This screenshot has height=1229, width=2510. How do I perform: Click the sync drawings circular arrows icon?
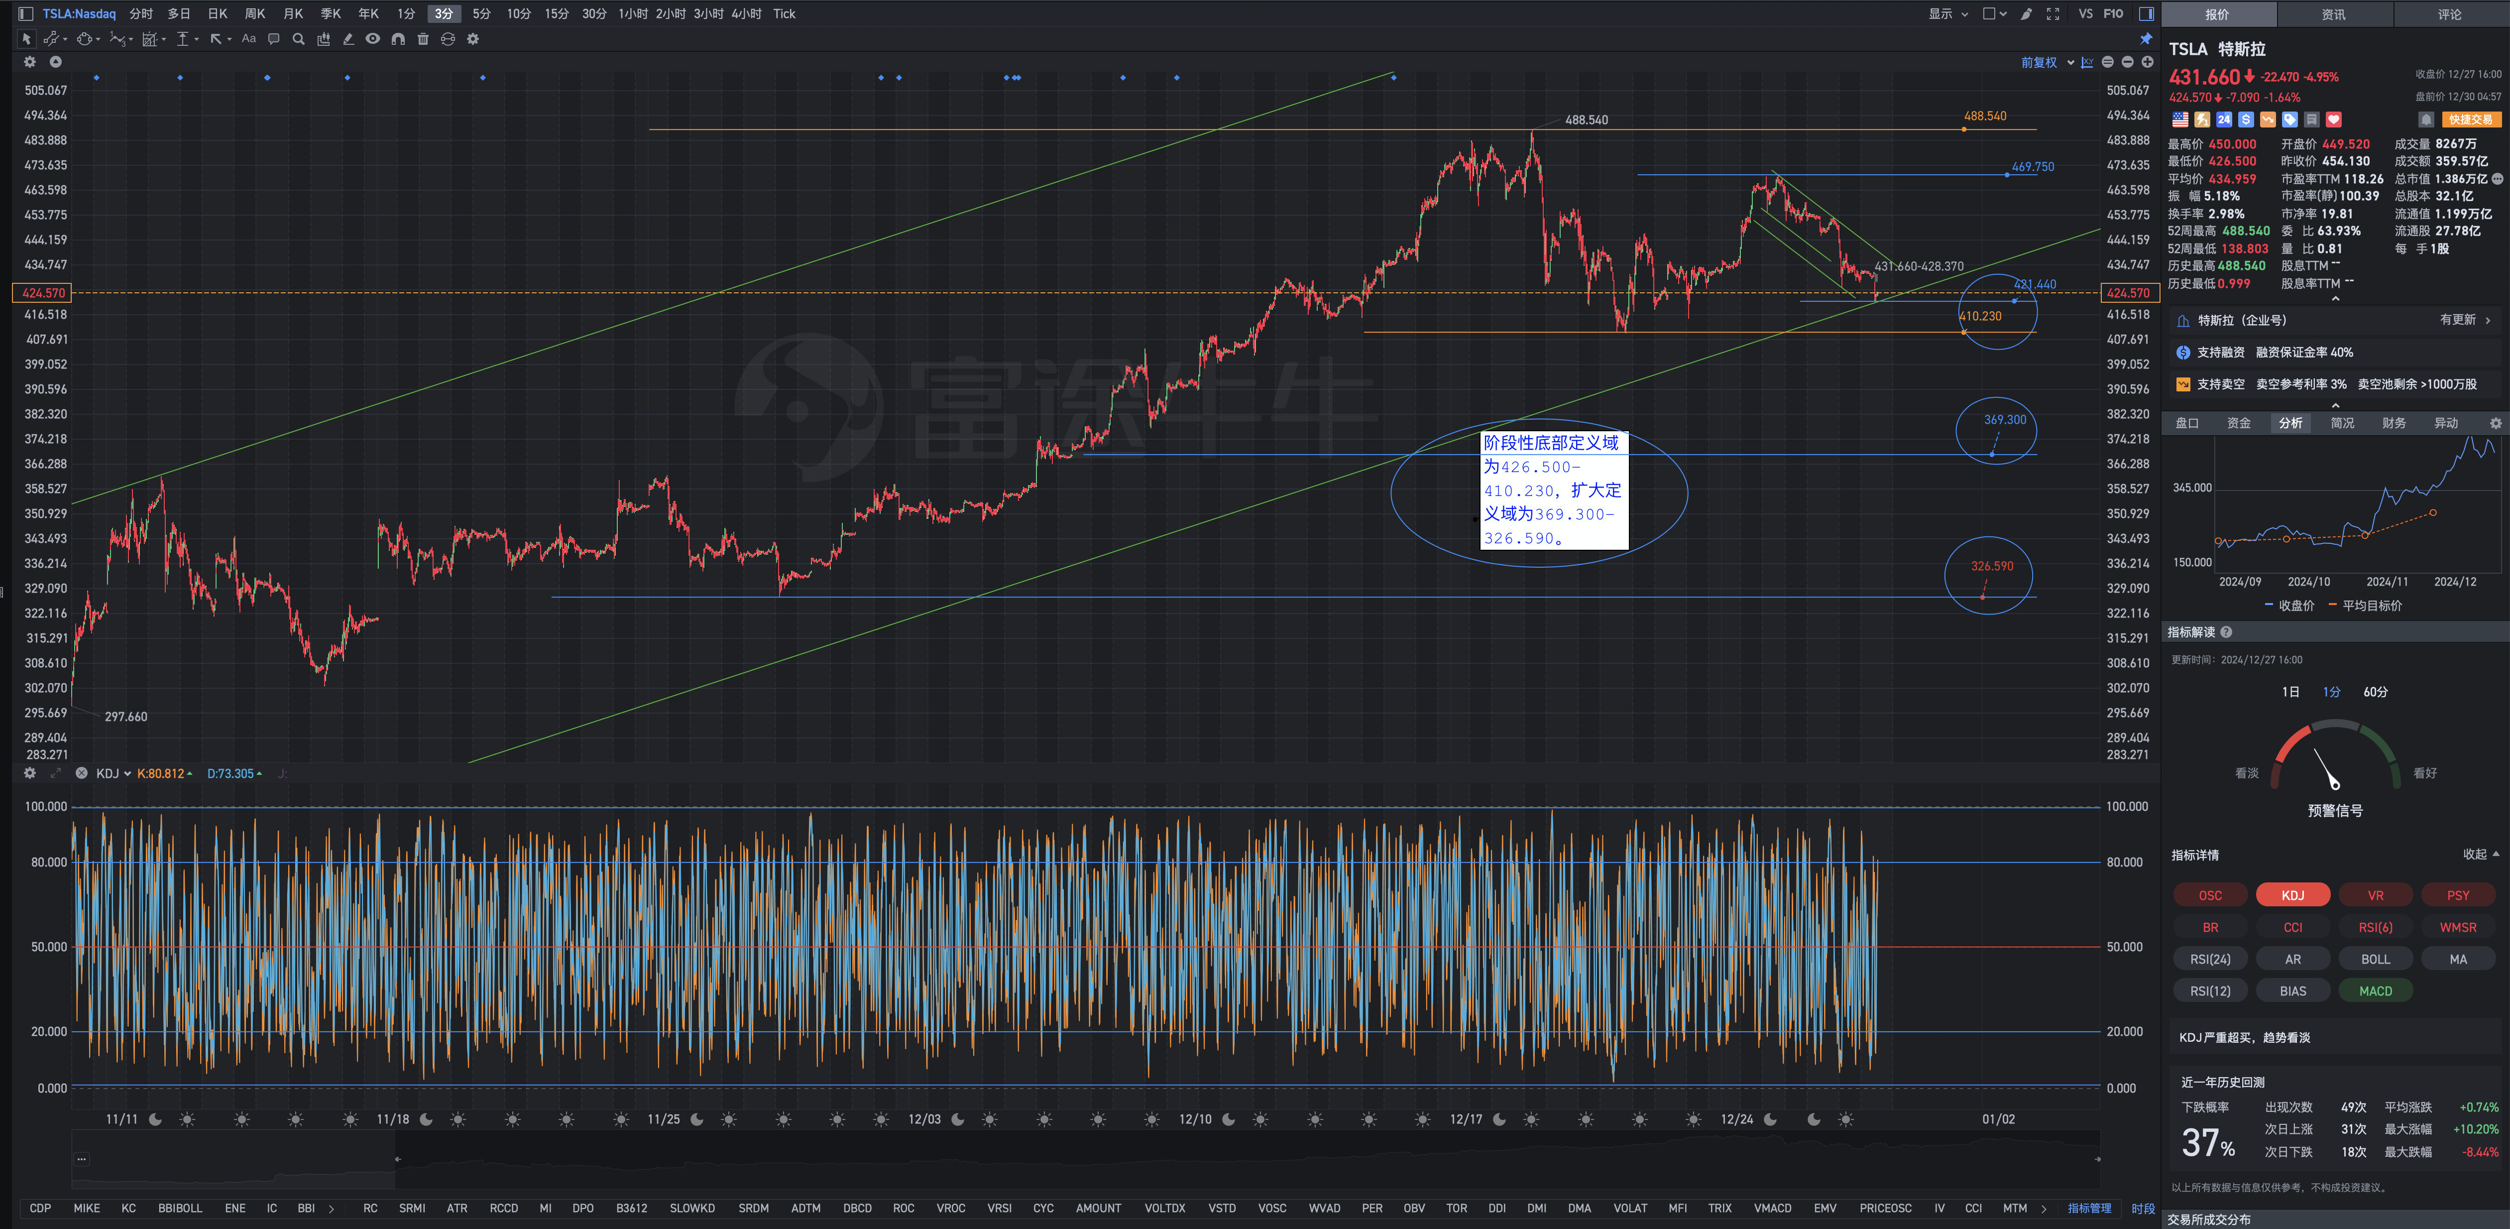[x=448, y=39]
